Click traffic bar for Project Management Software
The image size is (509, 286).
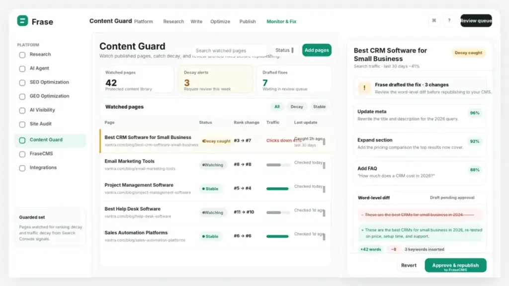click(x=277, y=189)
